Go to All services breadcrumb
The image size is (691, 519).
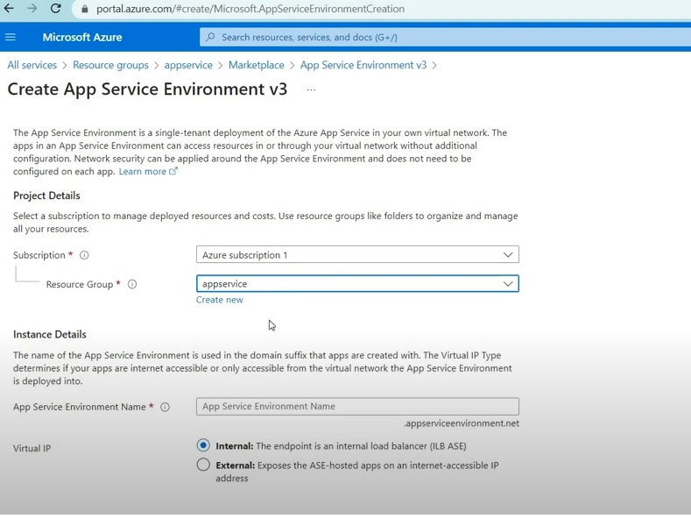32,65
